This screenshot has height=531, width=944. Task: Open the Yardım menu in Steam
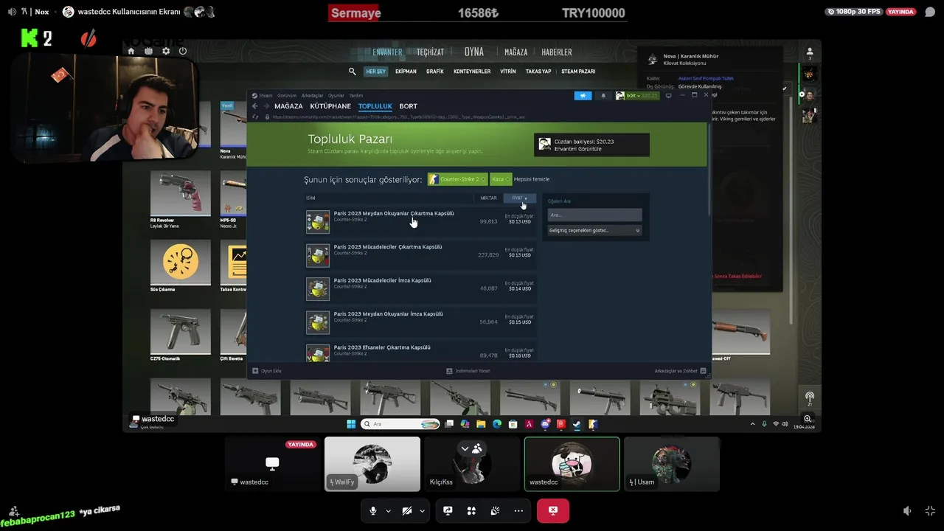tap(355, 95)
